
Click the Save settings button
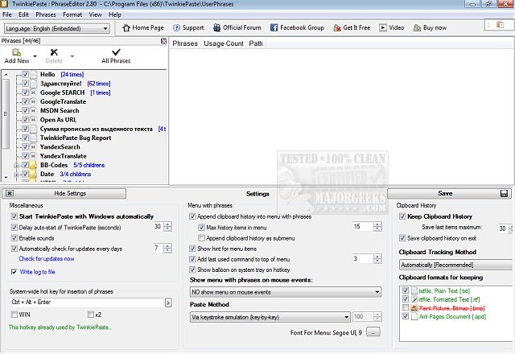coord(449,193)
